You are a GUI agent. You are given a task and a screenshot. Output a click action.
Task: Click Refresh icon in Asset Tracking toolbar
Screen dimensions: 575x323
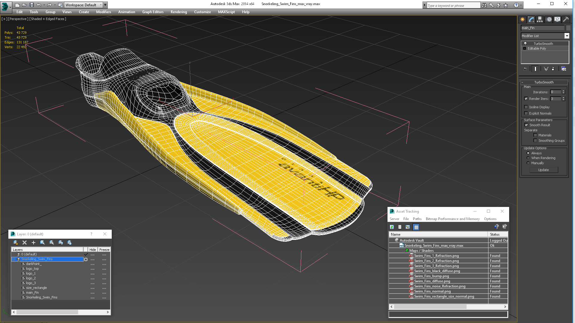[x=392, y=227]
